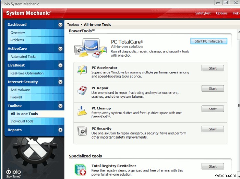Collapse the Toolbox section
Image resolution: width=240 pixels, height=179 pixels.
(x=60, y=106)
